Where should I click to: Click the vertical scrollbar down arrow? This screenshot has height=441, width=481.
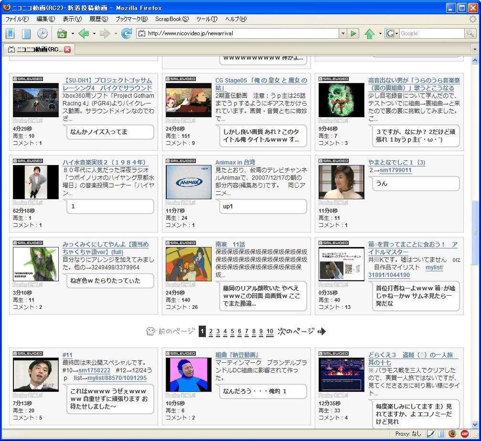pos(475,424)
